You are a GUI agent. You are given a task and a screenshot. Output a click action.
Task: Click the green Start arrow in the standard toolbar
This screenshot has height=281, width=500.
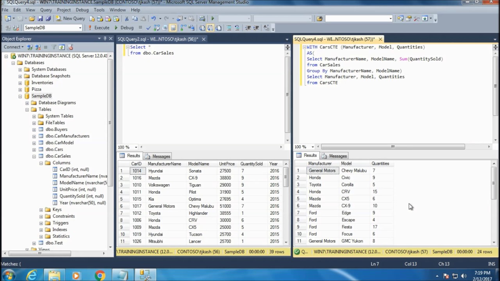[212, 18]
